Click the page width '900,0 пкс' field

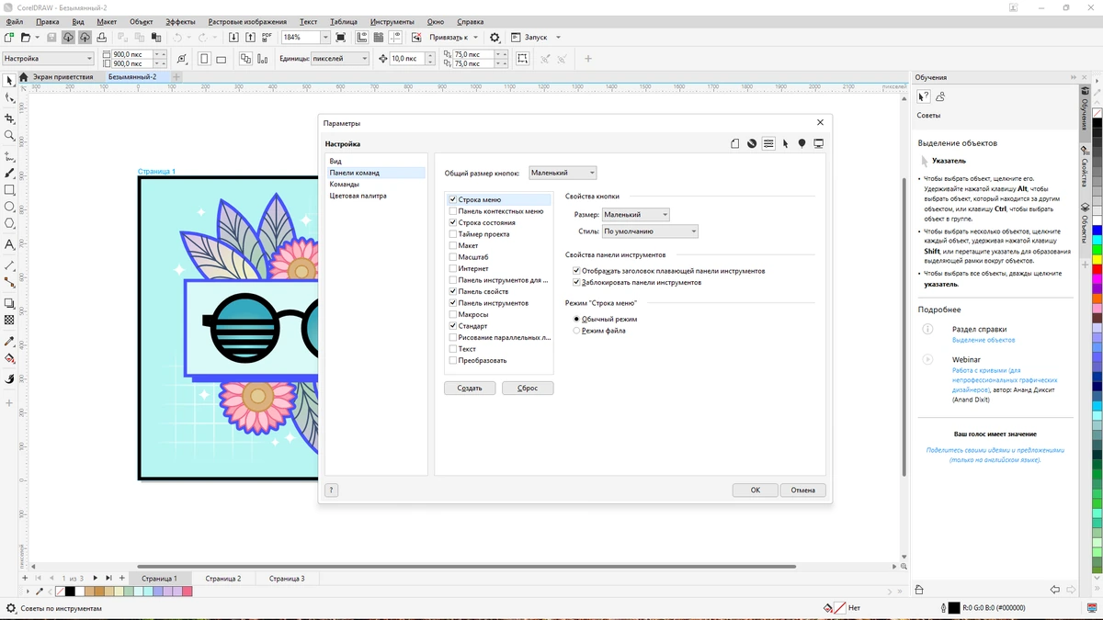pyautogui.click(x=131, y=54)
